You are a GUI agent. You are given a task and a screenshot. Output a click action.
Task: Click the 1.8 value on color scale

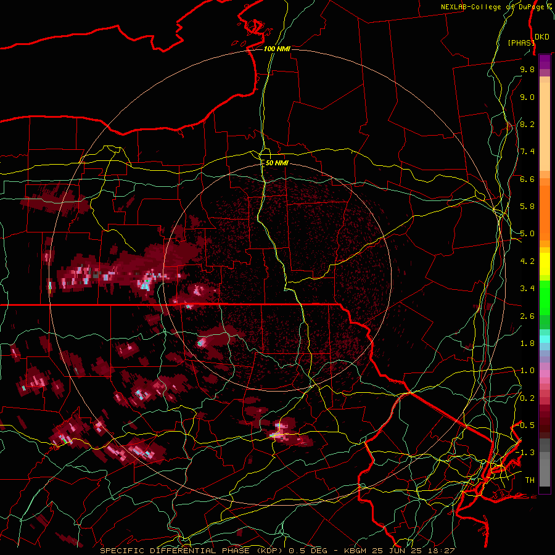coord(527,343)
